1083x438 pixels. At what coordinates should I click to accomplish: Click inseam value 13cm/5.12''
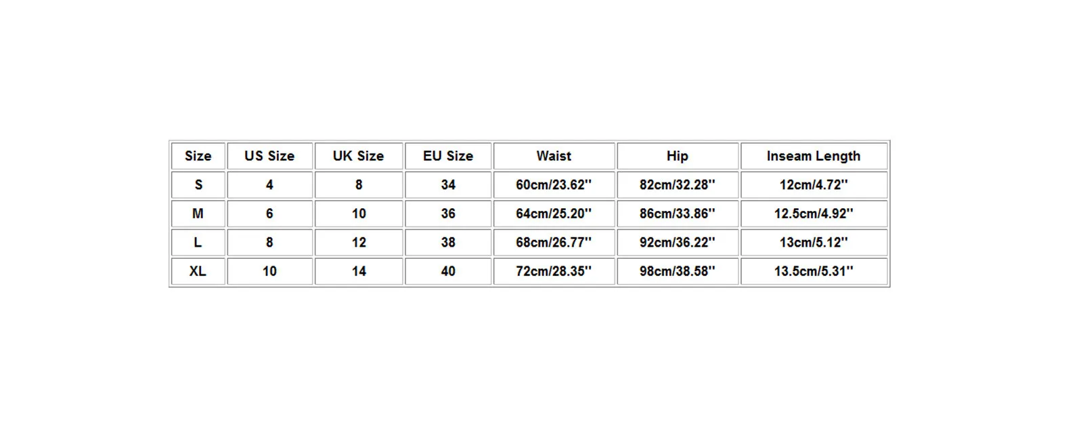click(813, 242)
